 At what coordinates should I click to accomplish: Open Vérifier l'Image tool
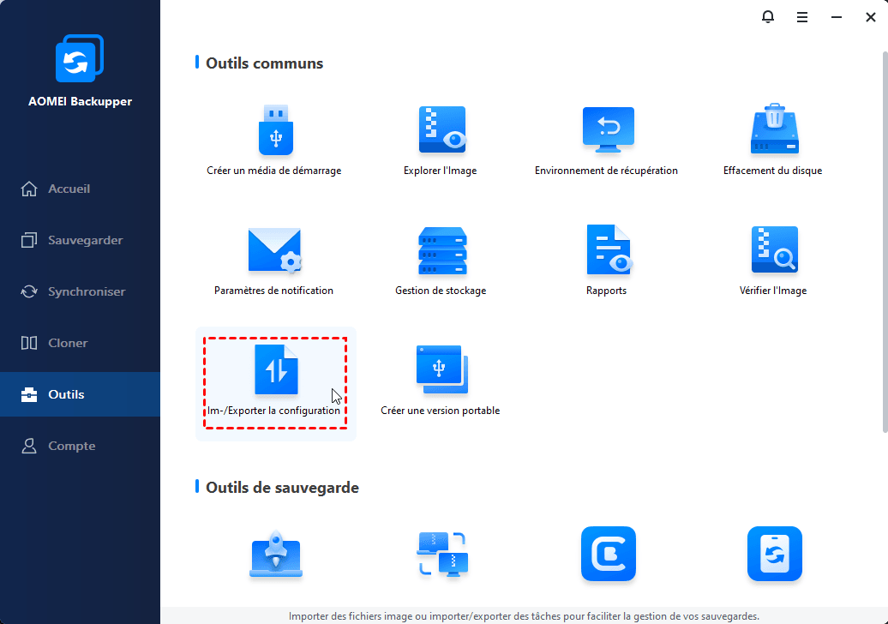coord(773,260)
